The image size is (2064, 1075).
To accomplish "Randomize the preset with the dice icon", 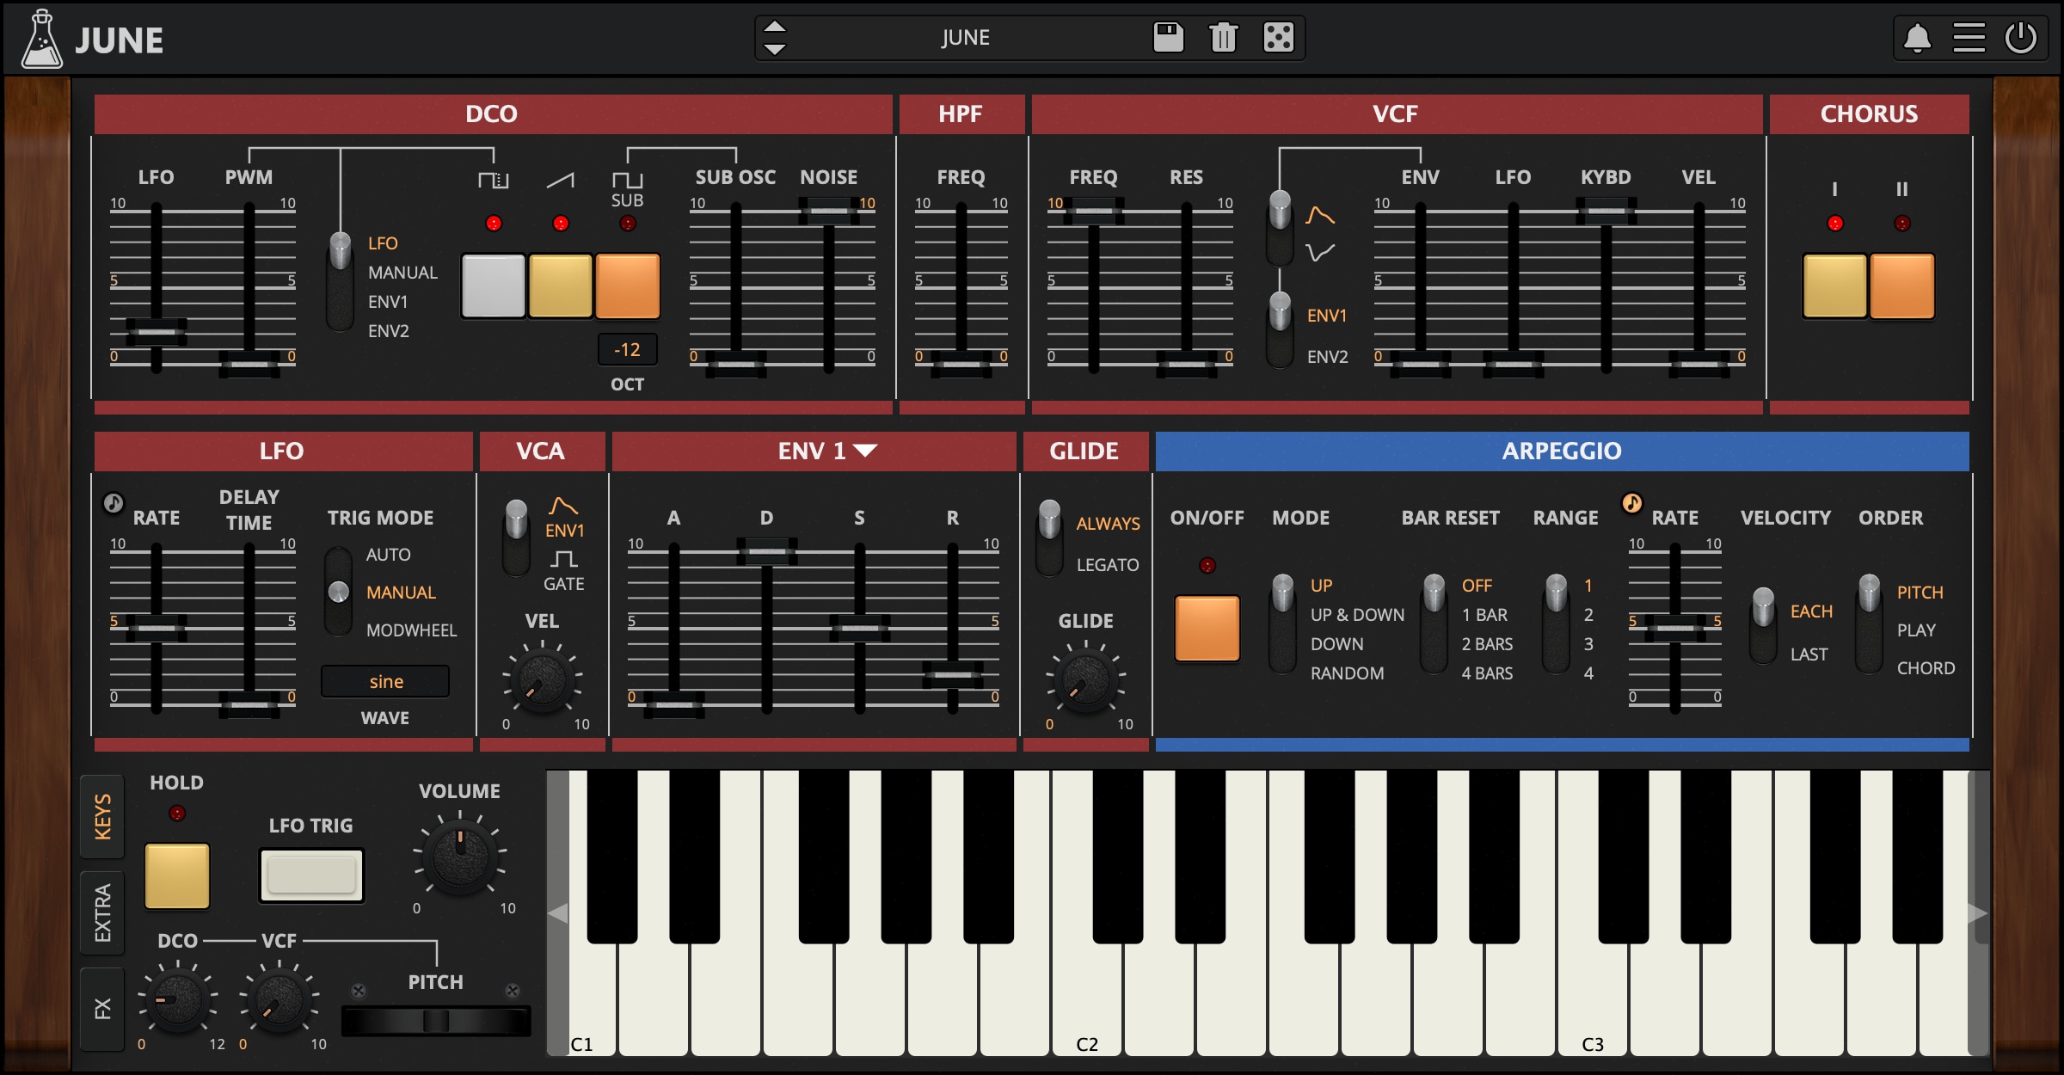I will [1280, 38].
